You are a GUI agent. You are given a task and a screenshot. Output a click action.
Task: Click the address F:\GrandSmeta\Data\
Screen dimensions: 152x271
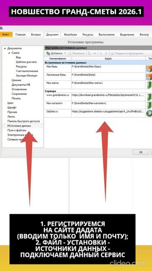click(84, 75)
